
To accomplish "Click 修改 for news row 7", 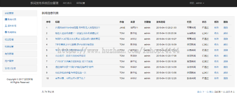I will pos(216,61).
